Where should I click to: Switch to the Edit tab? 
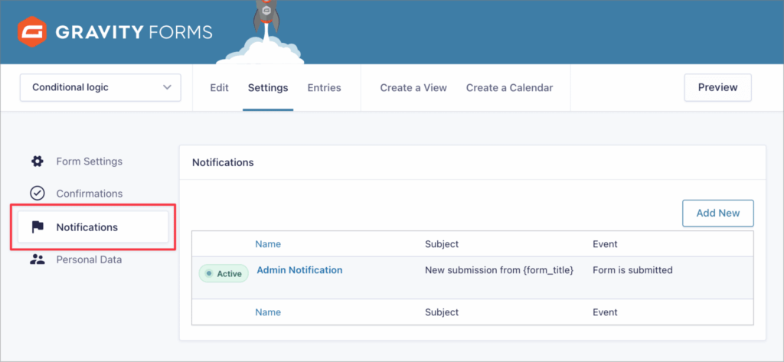point(219,88)
